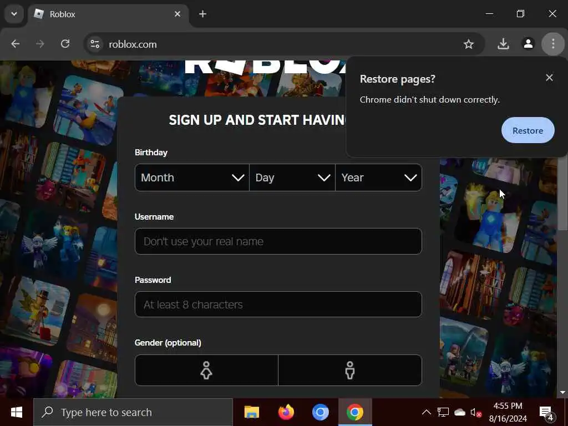Select the male gender icon
The image size is (568, 426).
(350, 370)
